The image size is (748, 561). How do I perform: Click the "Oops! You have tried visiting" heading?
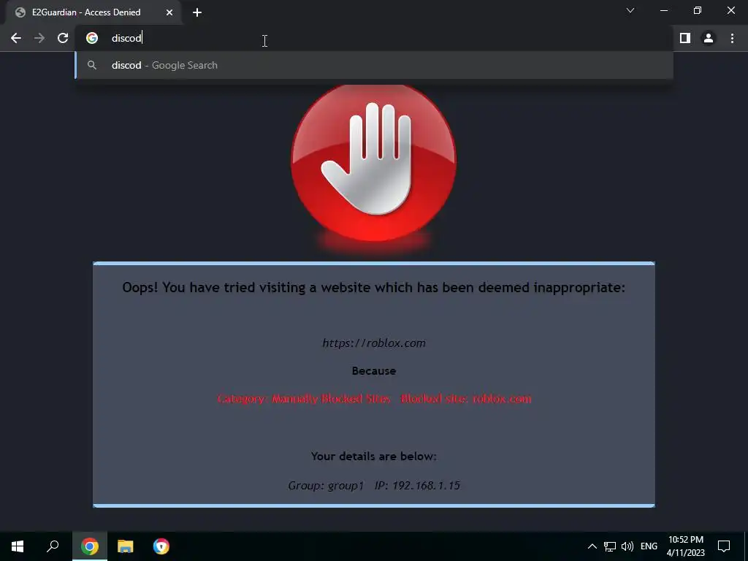[x=374, y=288]
